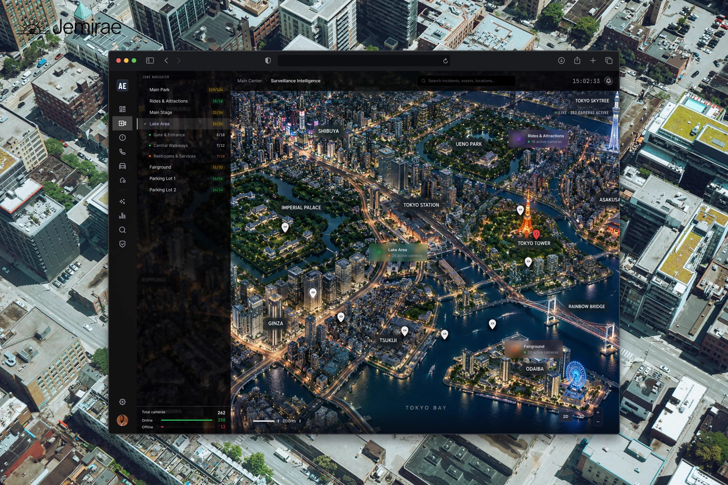The width and height of the screenshot is (728, 485).
Task: Open the vehicle icon in sidebar
Action: (122, 166)
